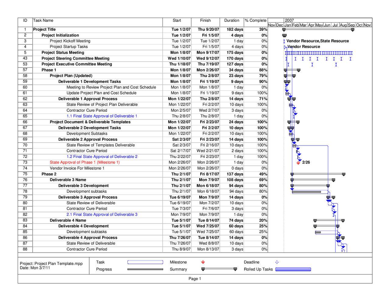Click the red Milestone diamond in the legend
Screen dimensions: 390x301
[203, 262]
